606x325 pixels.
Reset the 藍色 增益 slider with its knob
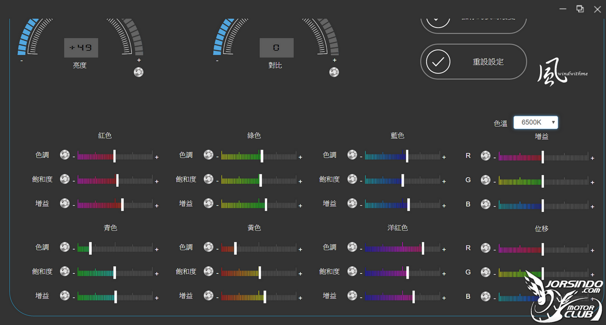click(x=352, y=203)
